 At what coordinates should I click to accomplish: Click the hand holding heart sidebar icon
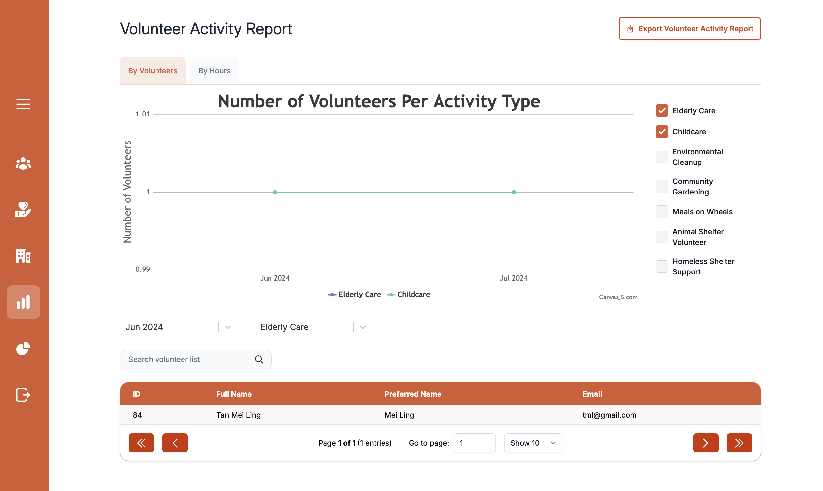pyautogui.click(x=23, y=210)
